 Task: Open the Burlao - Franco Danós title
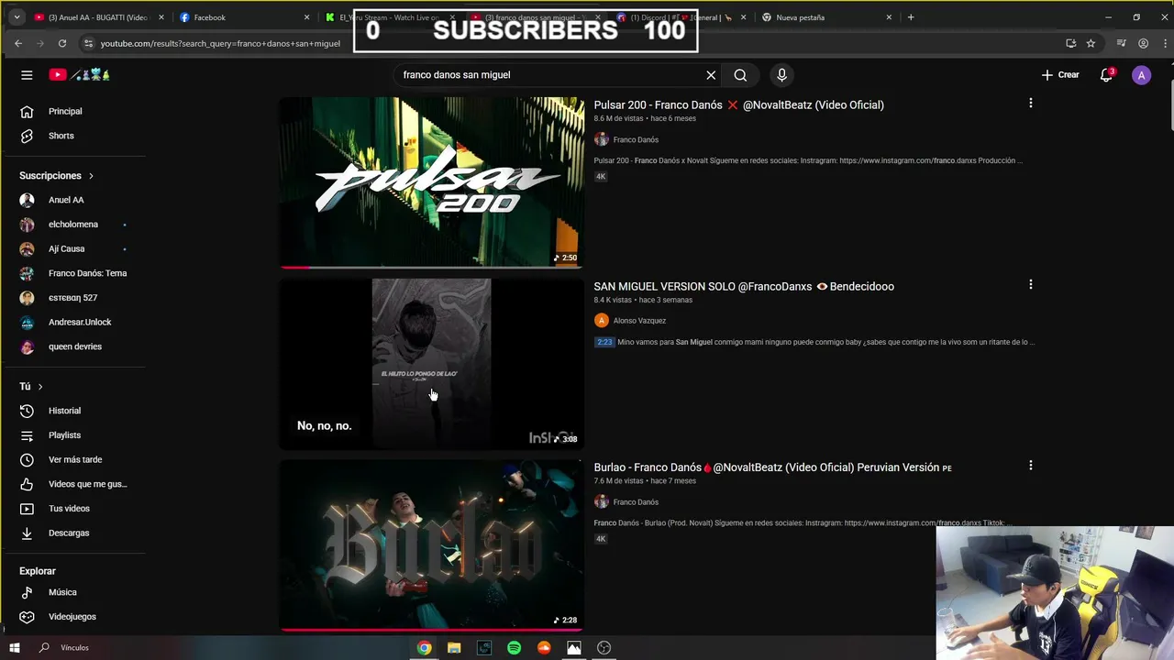coord(772,467)
